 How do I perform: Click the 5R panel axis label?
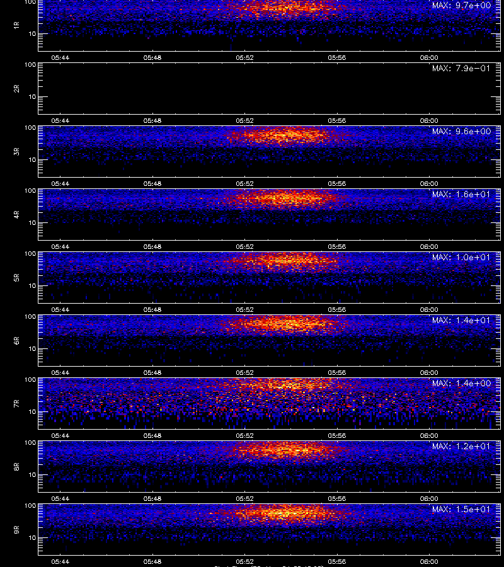(16, 277)
